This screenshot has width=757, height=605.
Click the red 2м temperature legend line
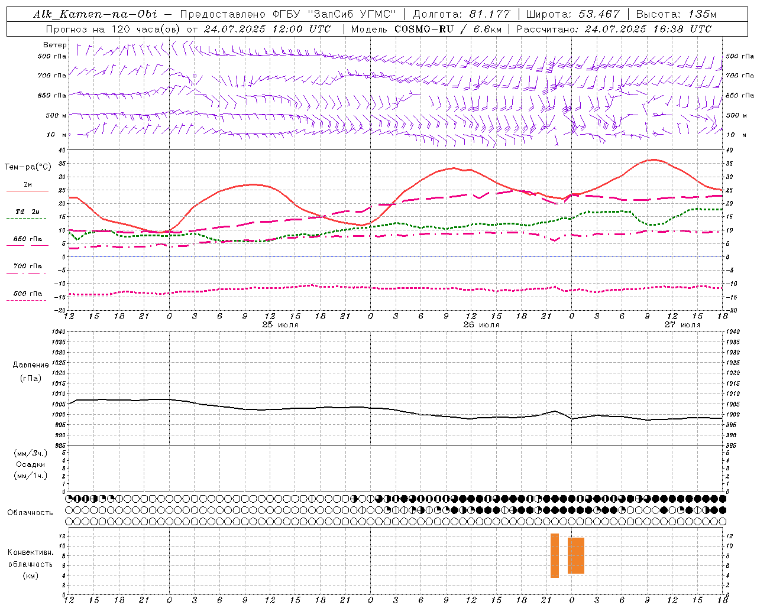coord(27,191)
